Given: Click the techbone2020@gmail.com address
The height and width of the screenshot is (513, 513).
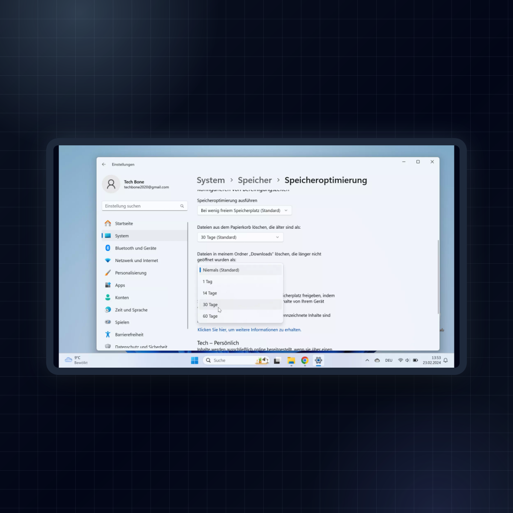Looking at the screenshot, I should tap(146, 187).
